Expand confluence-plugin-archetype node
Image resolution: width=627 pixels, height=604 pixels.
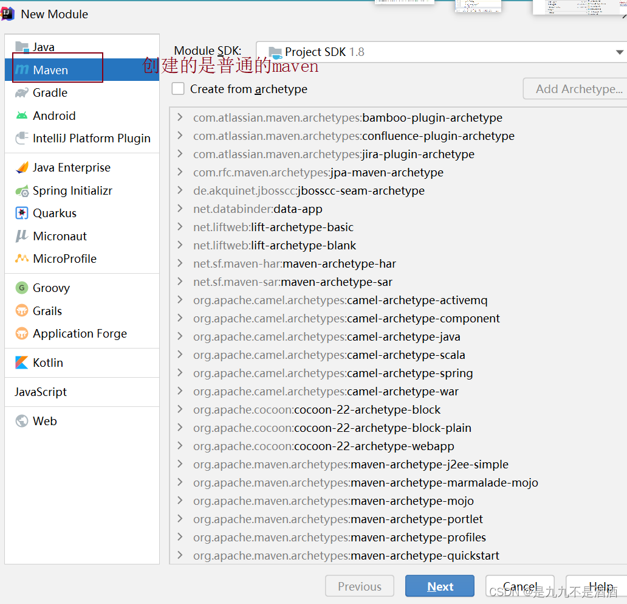click(x=180, y=136)
